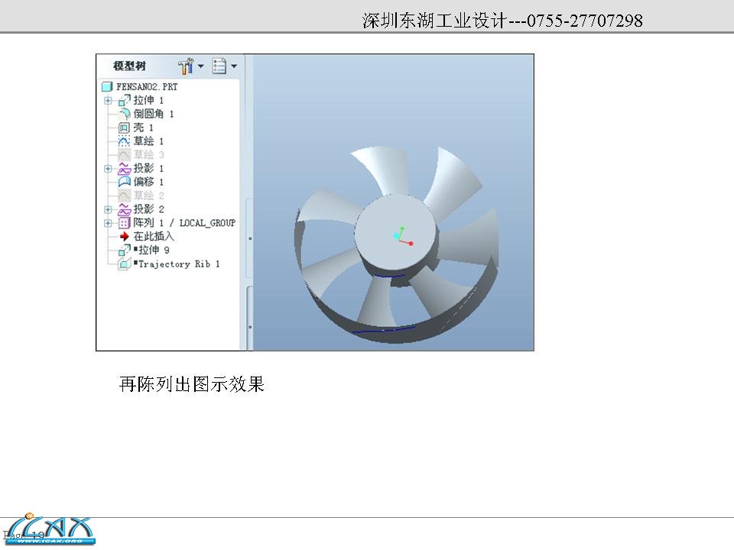Select 拉伸 9 feature label
Screen dimensions: 734x550
151,251
